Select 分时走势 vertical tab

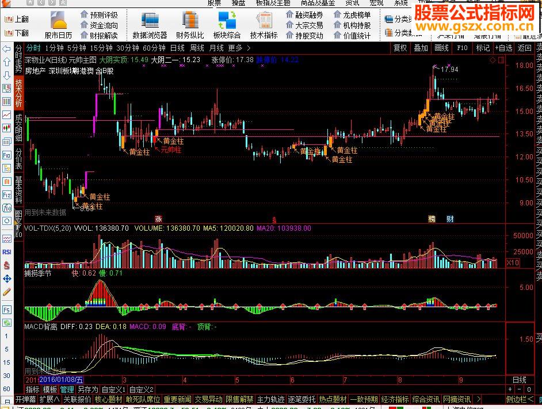(x=18, y=59)
